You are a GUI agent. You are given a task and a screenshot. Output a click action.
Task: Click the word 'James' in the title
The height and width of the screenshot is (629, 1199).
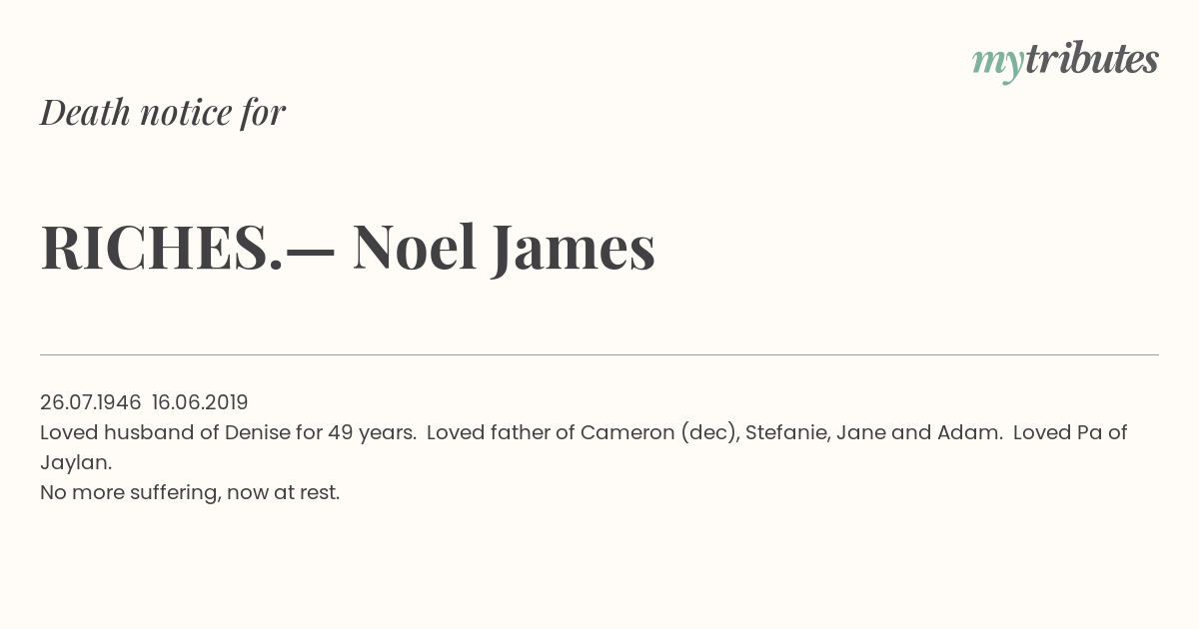coord(574,250)
